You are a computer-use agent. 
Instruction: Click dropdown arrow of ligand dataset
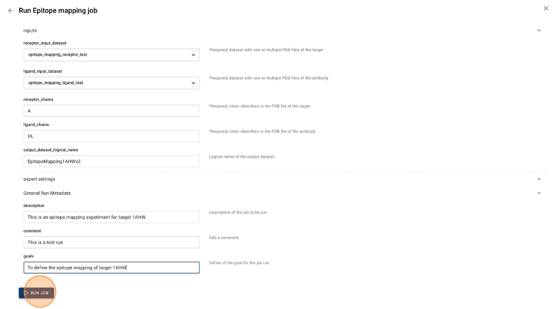pos(194,83)
